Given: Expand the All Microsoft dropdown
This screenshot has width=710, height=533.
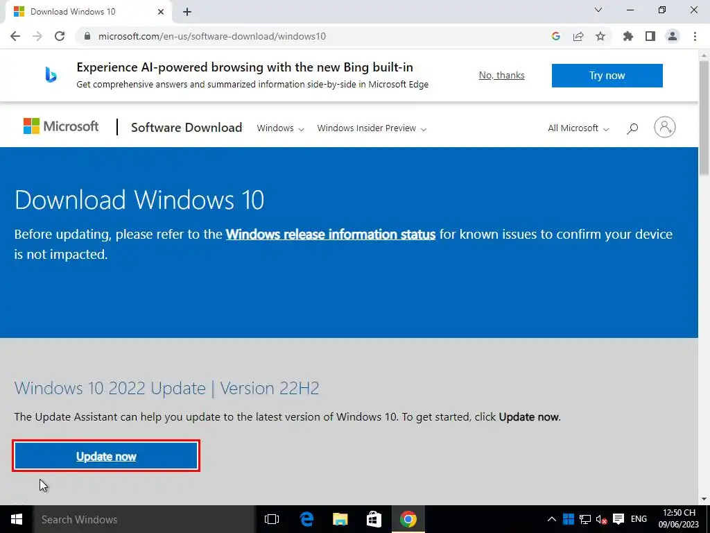Looking at the screenshot, I should [578, 128].
